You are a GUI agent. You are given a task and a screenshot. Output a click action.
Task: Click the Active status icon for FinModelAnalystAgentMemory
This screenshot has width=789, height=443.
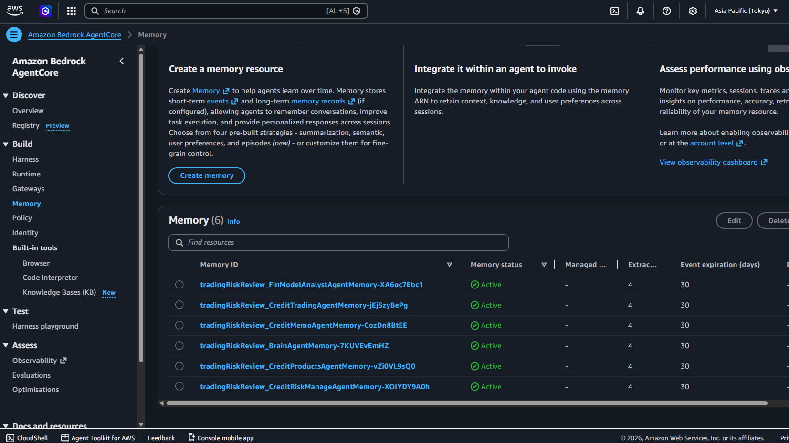point(475,285)
